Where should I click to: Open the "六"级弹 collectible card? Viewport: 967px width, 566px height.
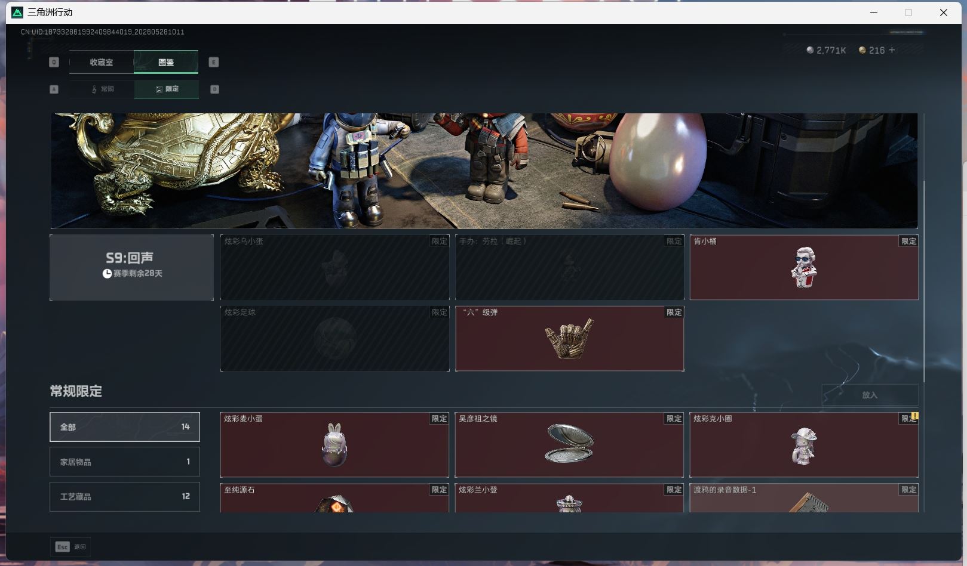[x=569, y=338]
